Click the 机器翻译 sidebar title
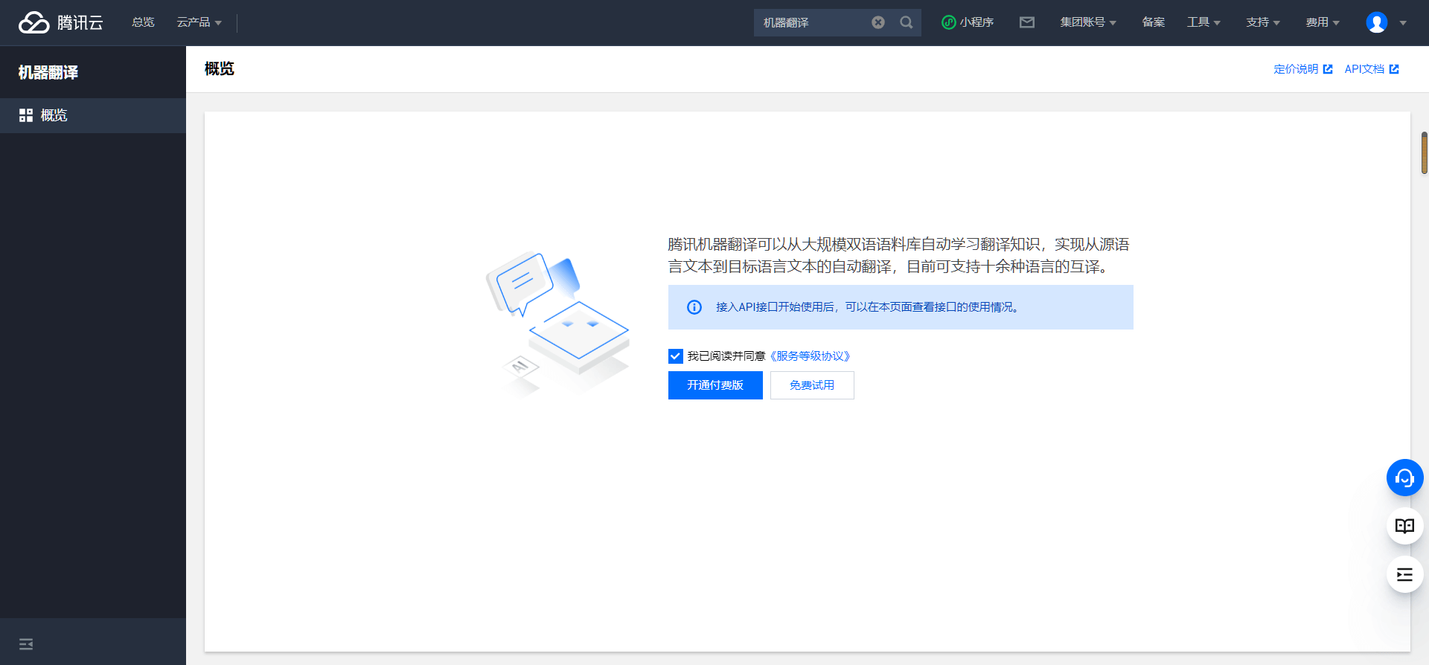 pos(48,72)
